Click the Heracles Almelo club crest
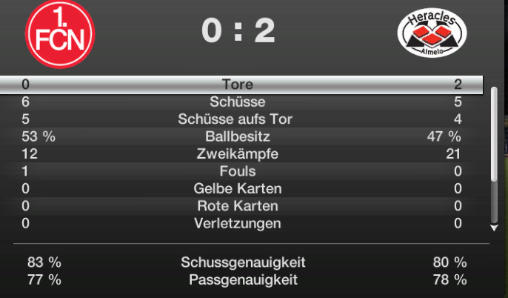 pyautogui.click(x=432, y=32)
